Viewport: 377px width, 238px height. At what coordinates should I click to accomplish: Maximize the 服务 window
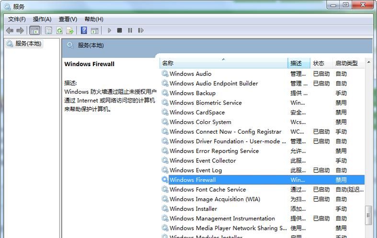point(346,5)
